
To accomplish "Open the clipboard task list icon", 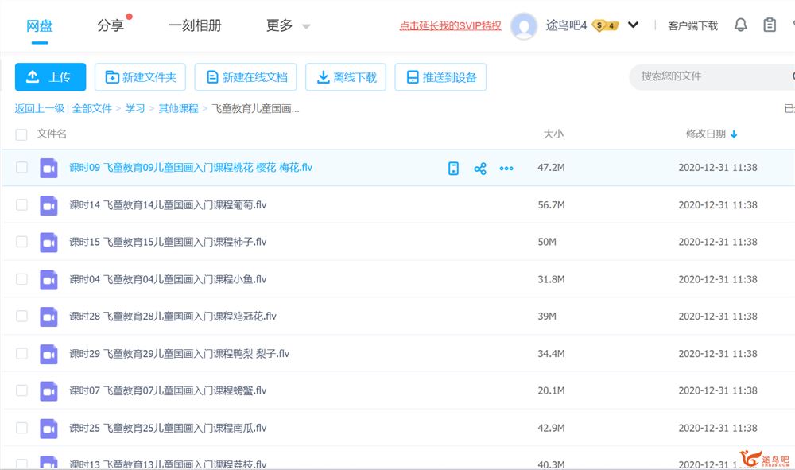I will (x=769, y=25).
